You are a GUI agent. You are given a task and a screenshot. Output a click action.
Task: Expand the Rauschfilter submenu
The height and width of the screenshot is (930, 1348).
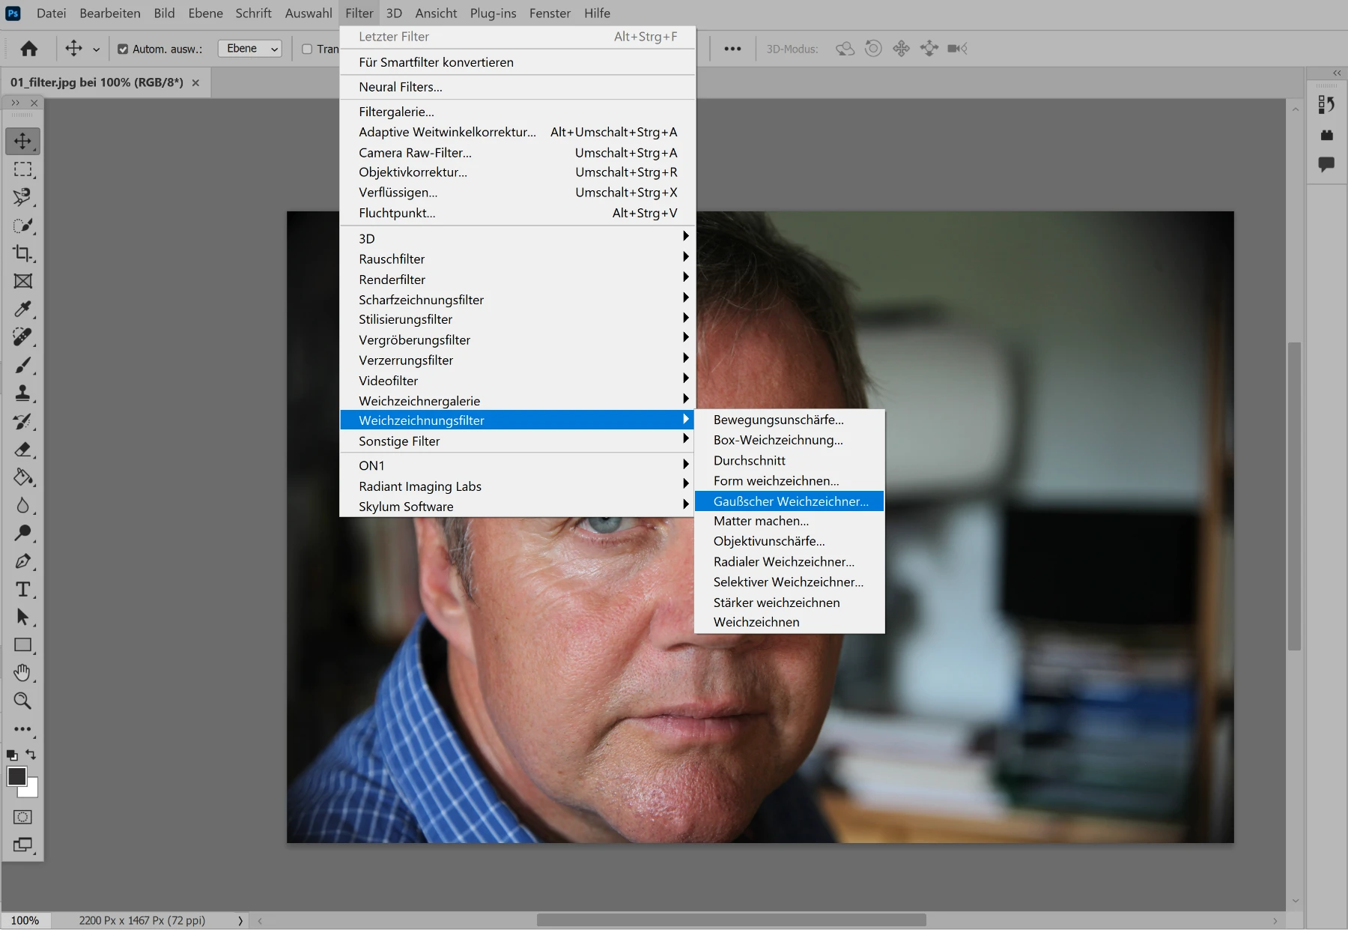(x=517, y=259)
